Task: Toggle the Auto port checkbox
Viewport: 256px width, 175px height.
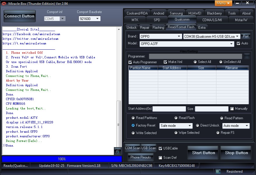Action: coord(238,44)
